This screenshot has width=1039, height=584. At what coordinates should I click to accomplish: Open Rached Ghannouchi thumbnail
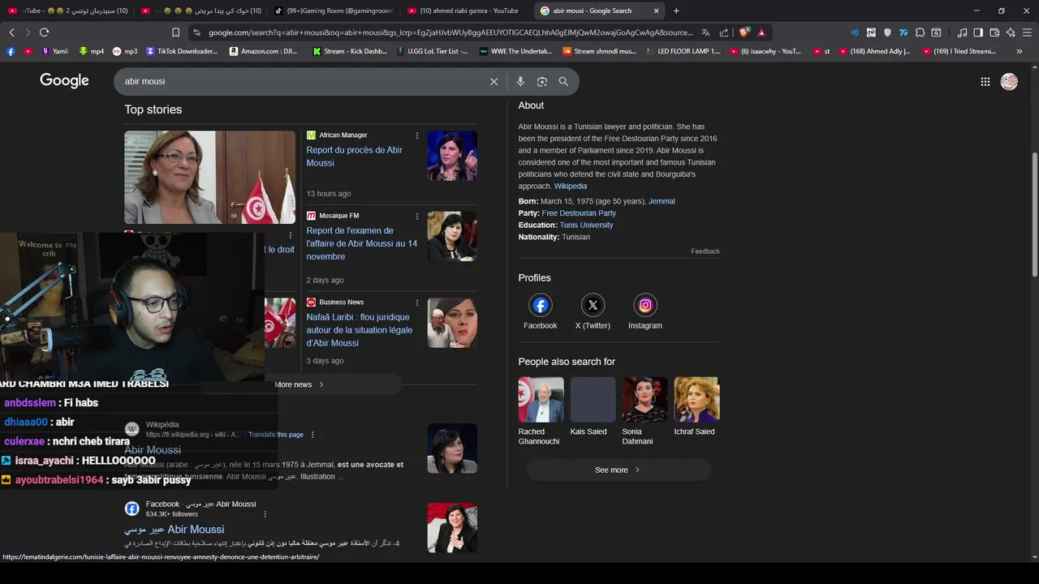point(541,399)
